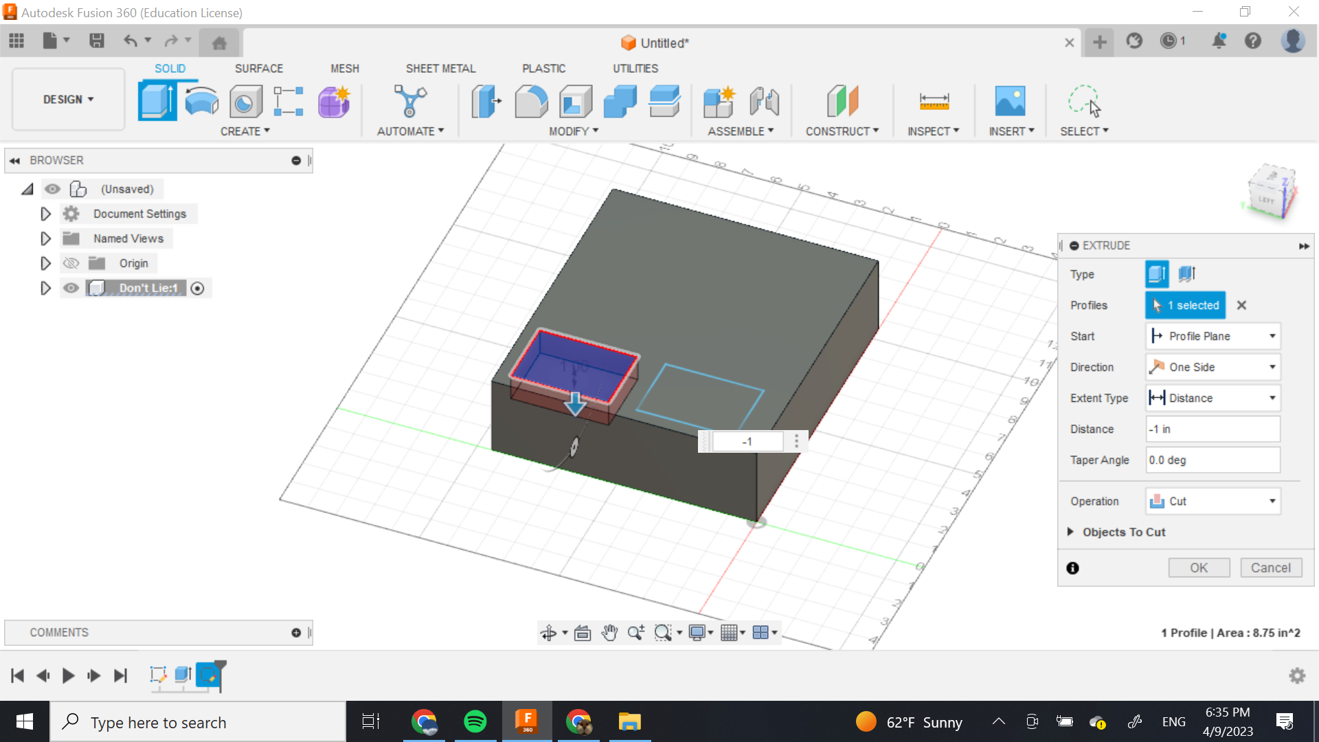The image size is (1319, 742).
Task: Click the Taper Angle input field
Action: tap(1213, 460)
